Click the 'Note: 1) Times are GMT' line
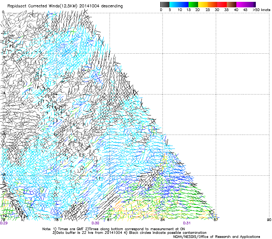 tap(114, 229)
